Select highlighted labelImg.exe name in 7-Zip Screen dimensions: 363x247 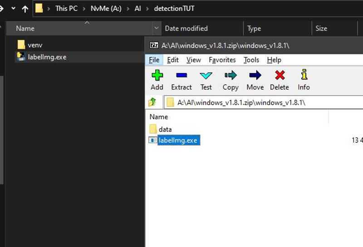(x=179, y=140)
